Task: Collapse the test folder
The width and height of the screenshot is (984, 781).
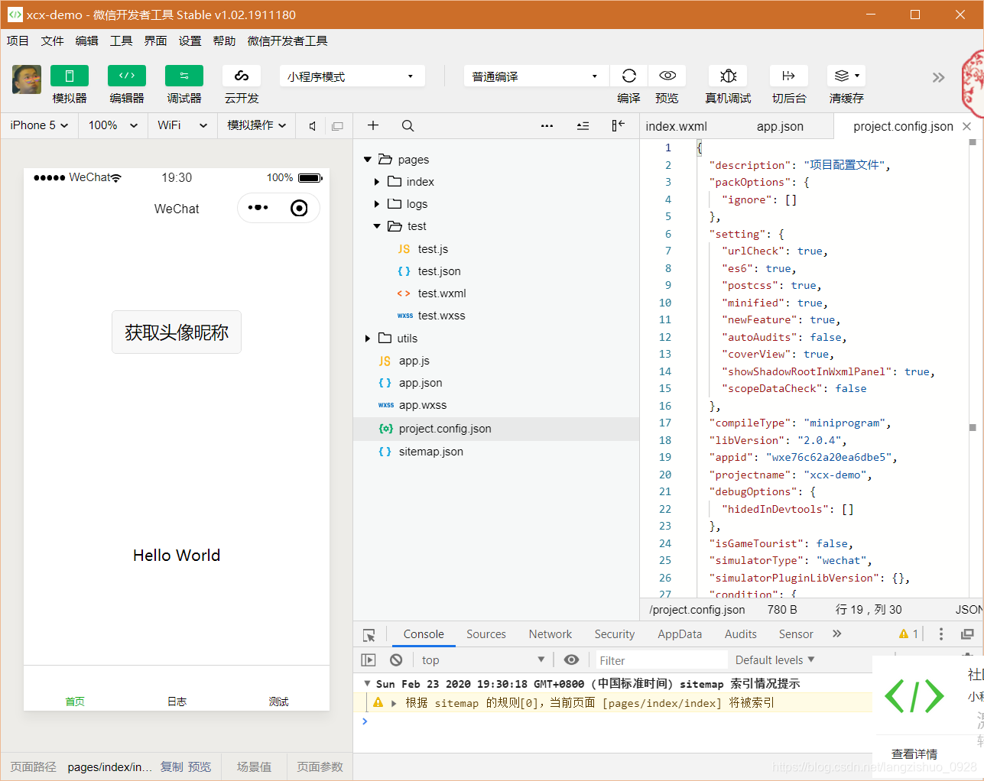Action: [377, 226]
